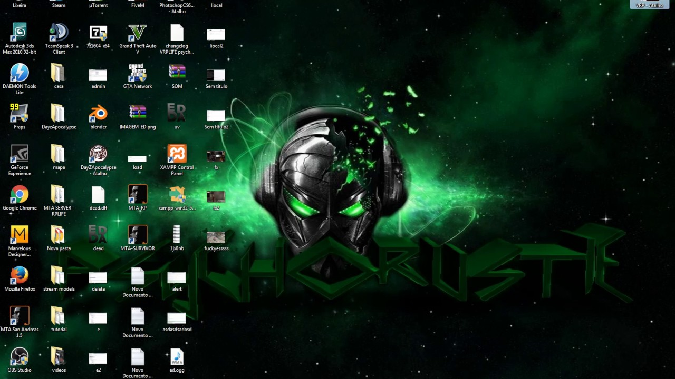Open OBS Studio
675x379 pixels.
click(20, 357)
